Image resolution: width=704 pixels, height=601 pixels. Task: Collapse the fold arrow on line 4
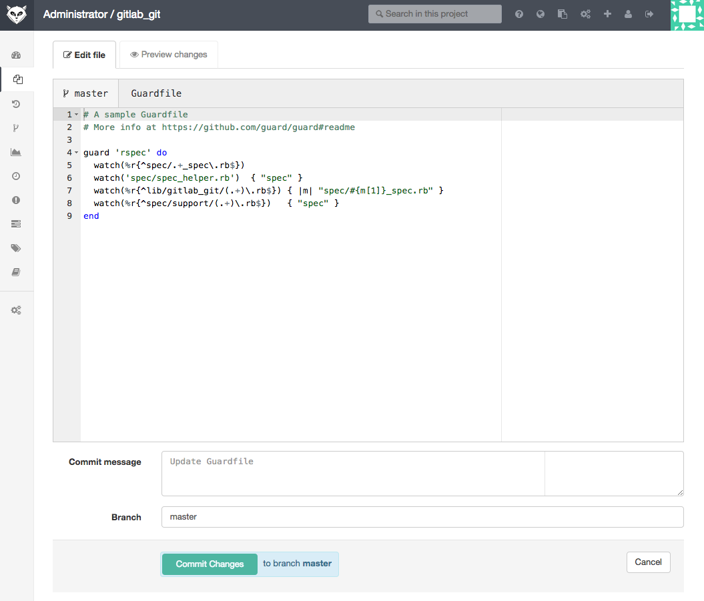[76, 153]
